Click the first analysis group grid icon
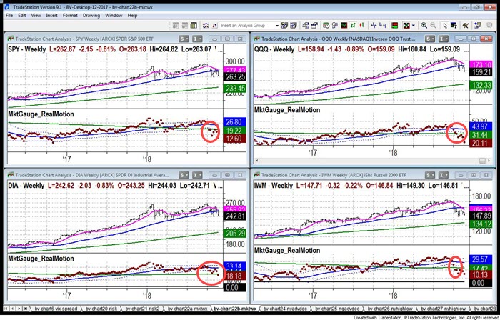The width and height of the screenshot is (500, 320). click(x=284, y=26)
